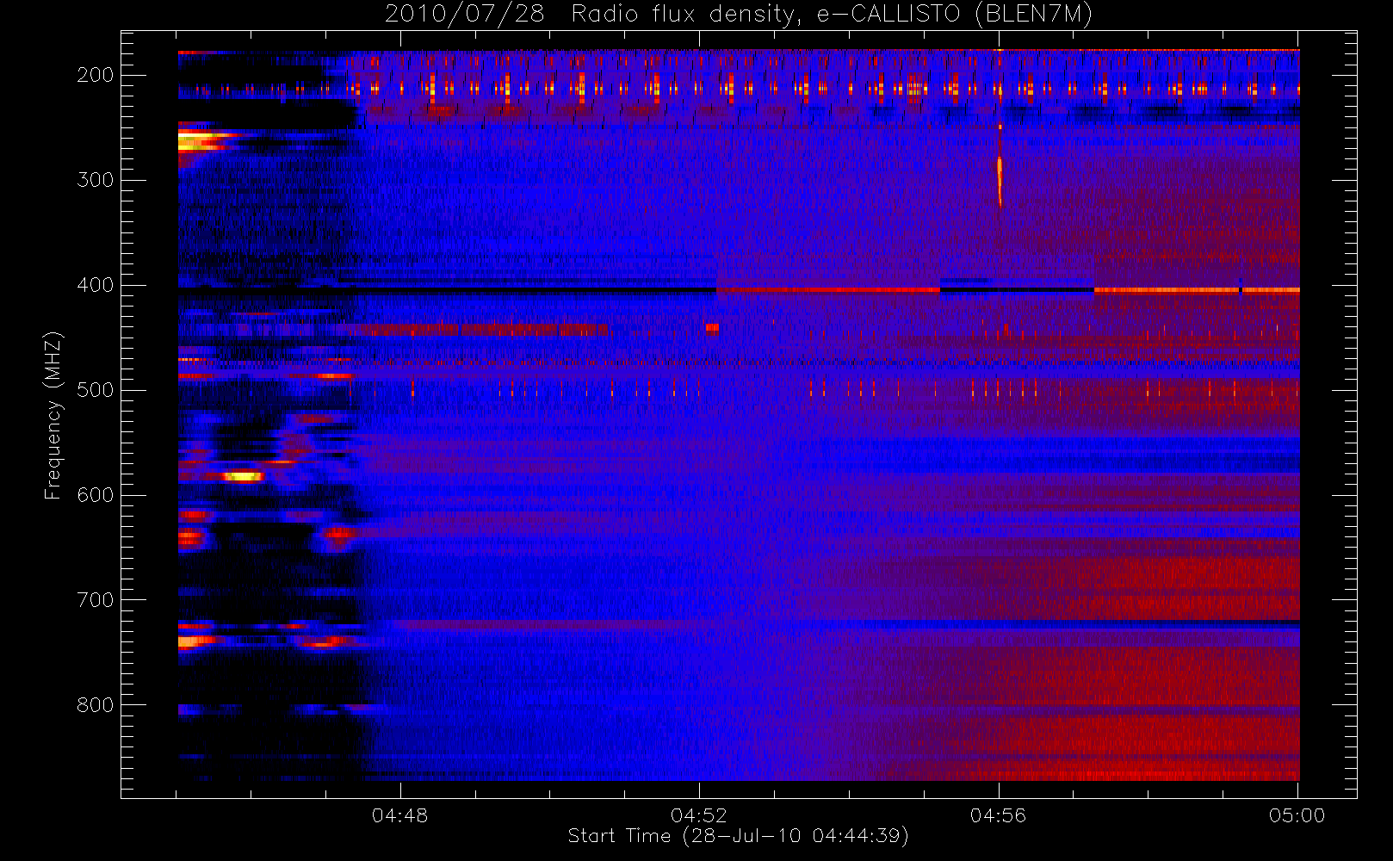Click the 'Start Time (28-Jul-10 04:44:39)' label
Screen dimensions: 1393x861
[738, 836]
